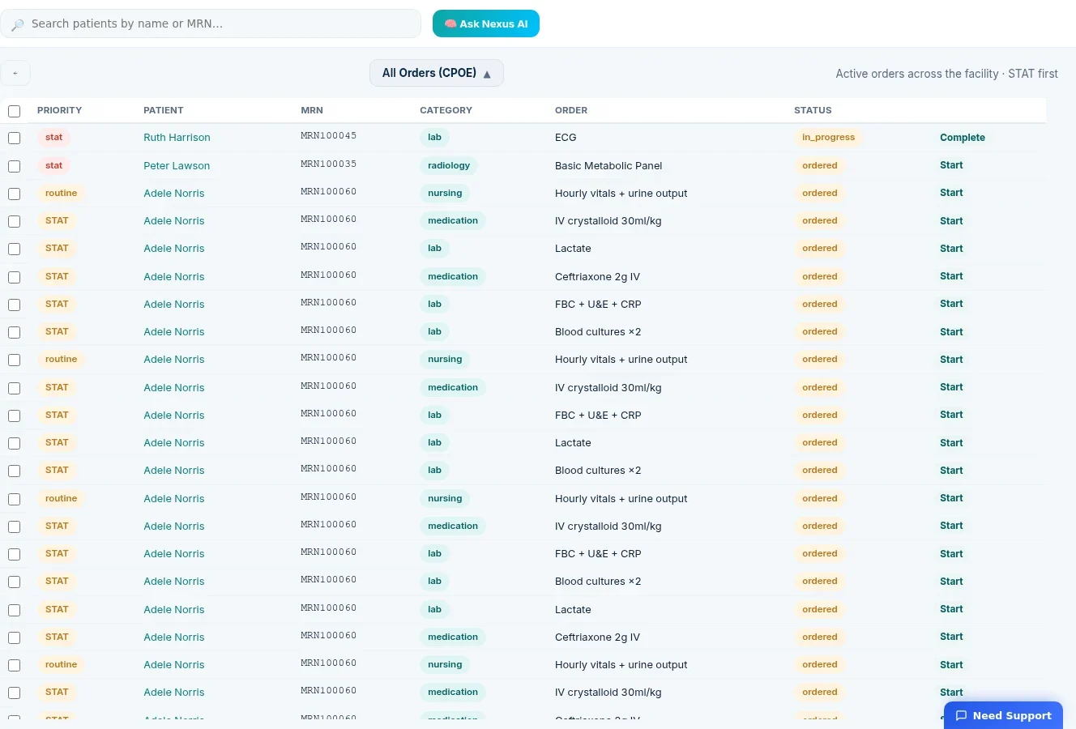
Task: Open patient Peter Lawson
Action: tap(177, 165)
